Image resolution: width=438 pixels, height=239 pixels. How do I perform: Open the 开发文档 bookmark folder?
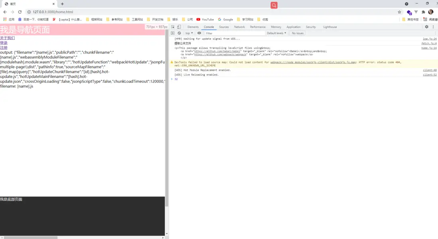pyautogui.click(x=155, y=20)
